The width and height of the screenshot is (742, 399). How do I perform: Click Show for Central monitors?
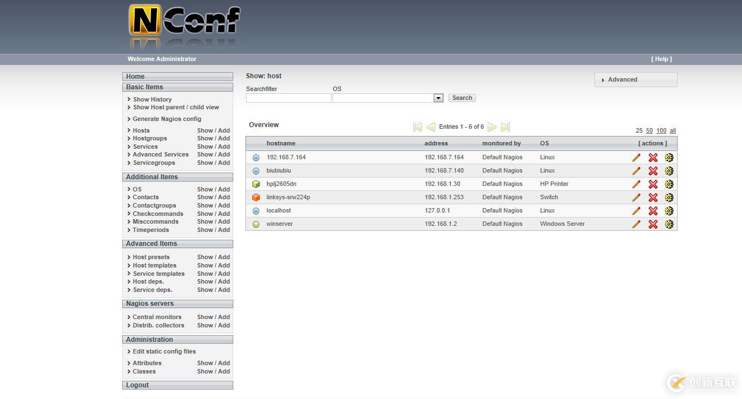(x=205, y=317)
